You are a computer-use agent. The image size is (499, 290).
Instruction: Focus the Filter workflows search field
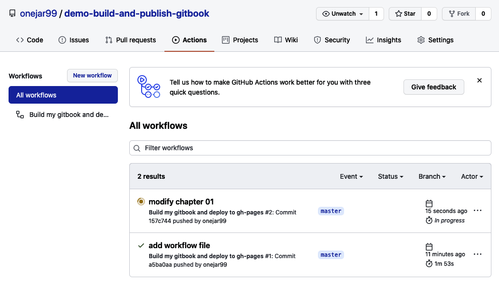click(310, 148)
